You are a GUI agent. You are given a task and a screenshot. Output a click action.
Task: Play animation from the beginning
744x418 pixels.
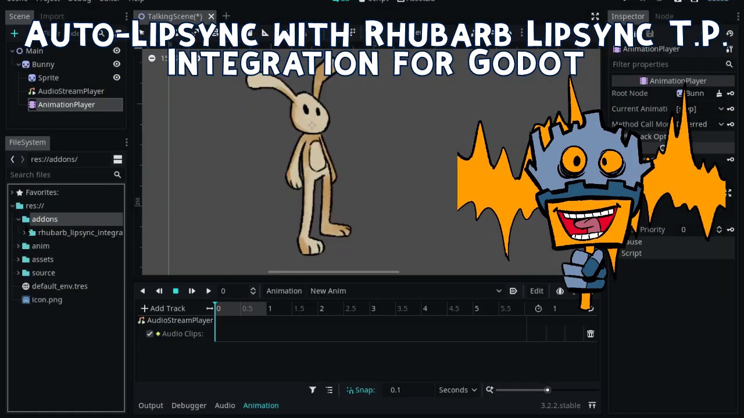click(x=192, y=291)
